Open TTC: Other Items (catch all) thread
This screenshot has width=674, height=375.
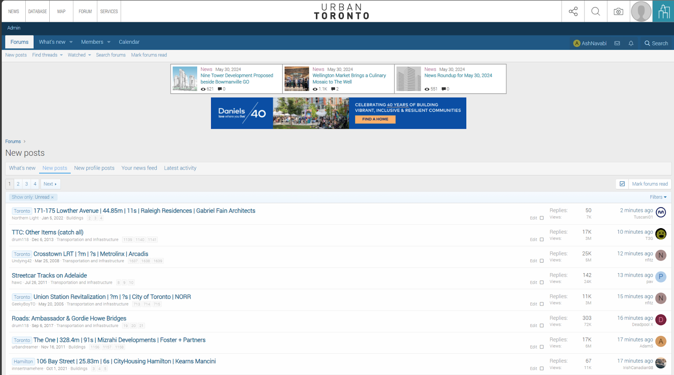coord(48,232)
